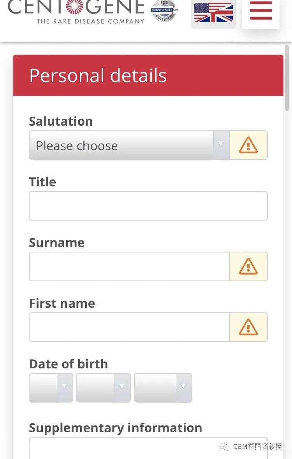
Task: Focus the First name text field
Action: click(129, 328)
